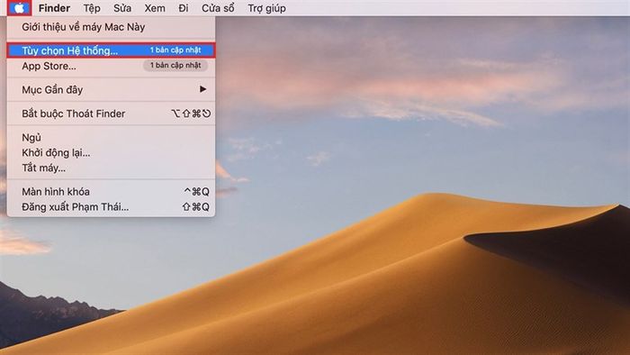Expand the Mục Gần đây submenu
Image resolution: width=630 pixels, height=355 pixels.
click(x=111, y=89)
